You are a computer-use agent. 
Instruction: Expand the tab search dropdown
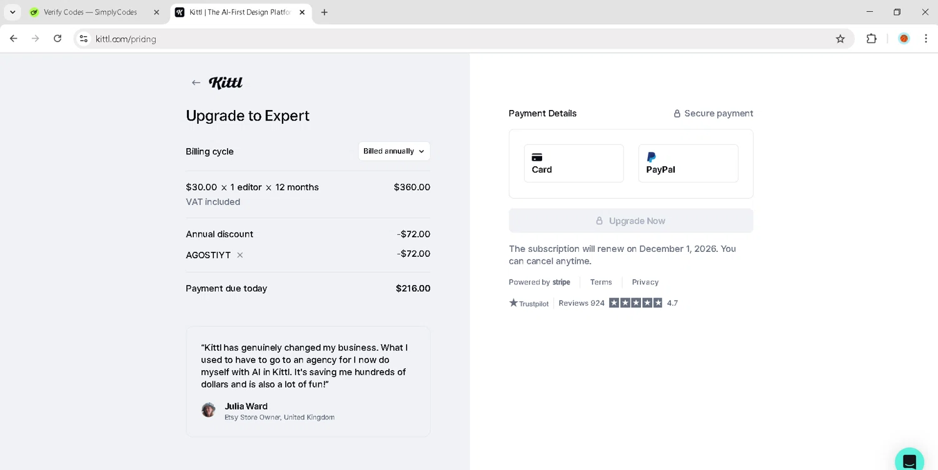(x=13, y=12)
